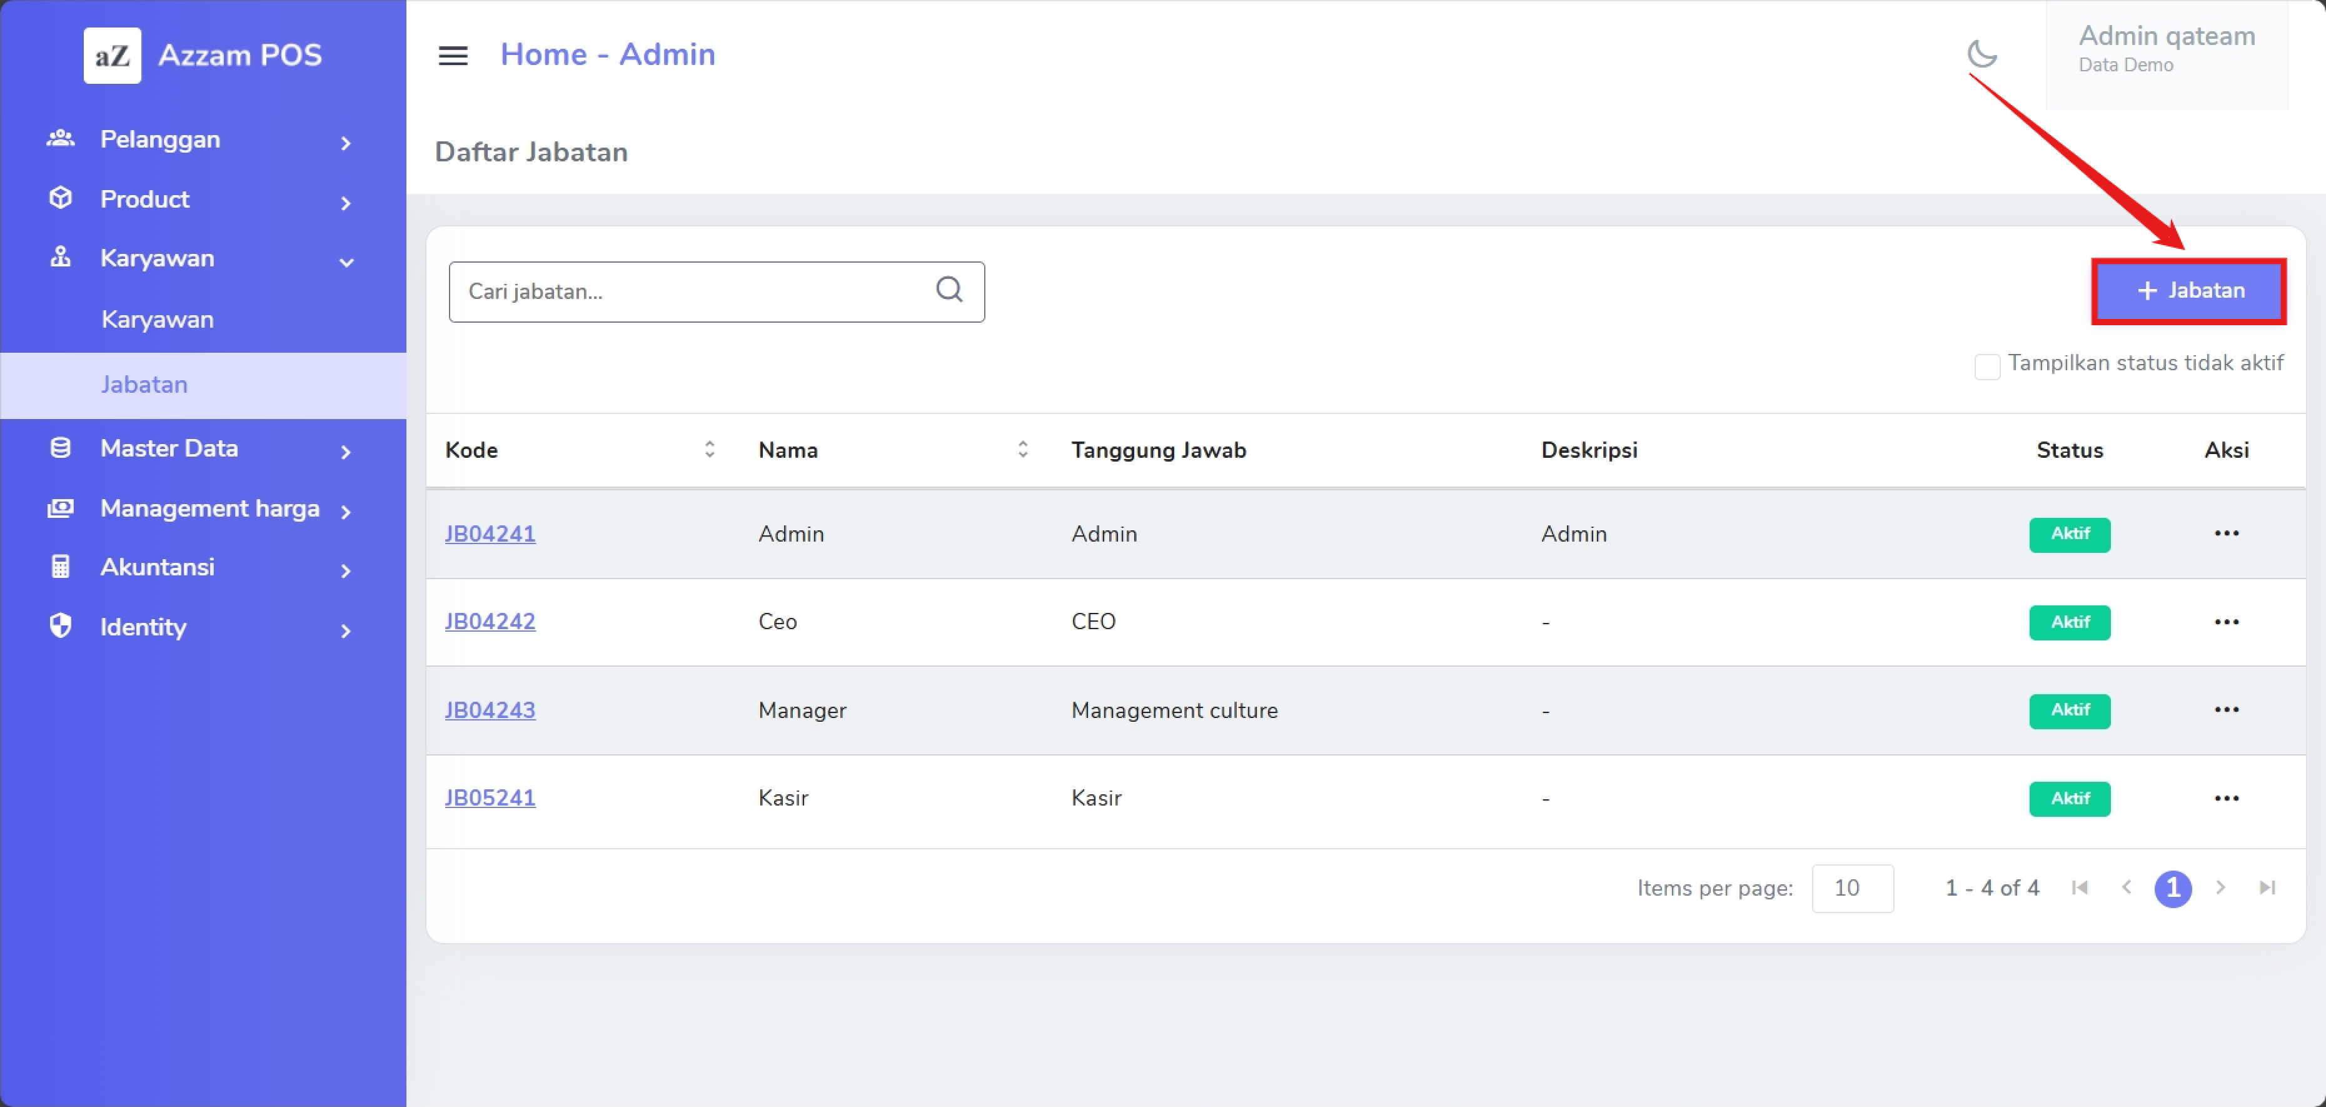Image resolution: width=2326 pixels, height=1107 pixels.
Task: Click the Azzam POS logo icon
Action: (112, 55)
